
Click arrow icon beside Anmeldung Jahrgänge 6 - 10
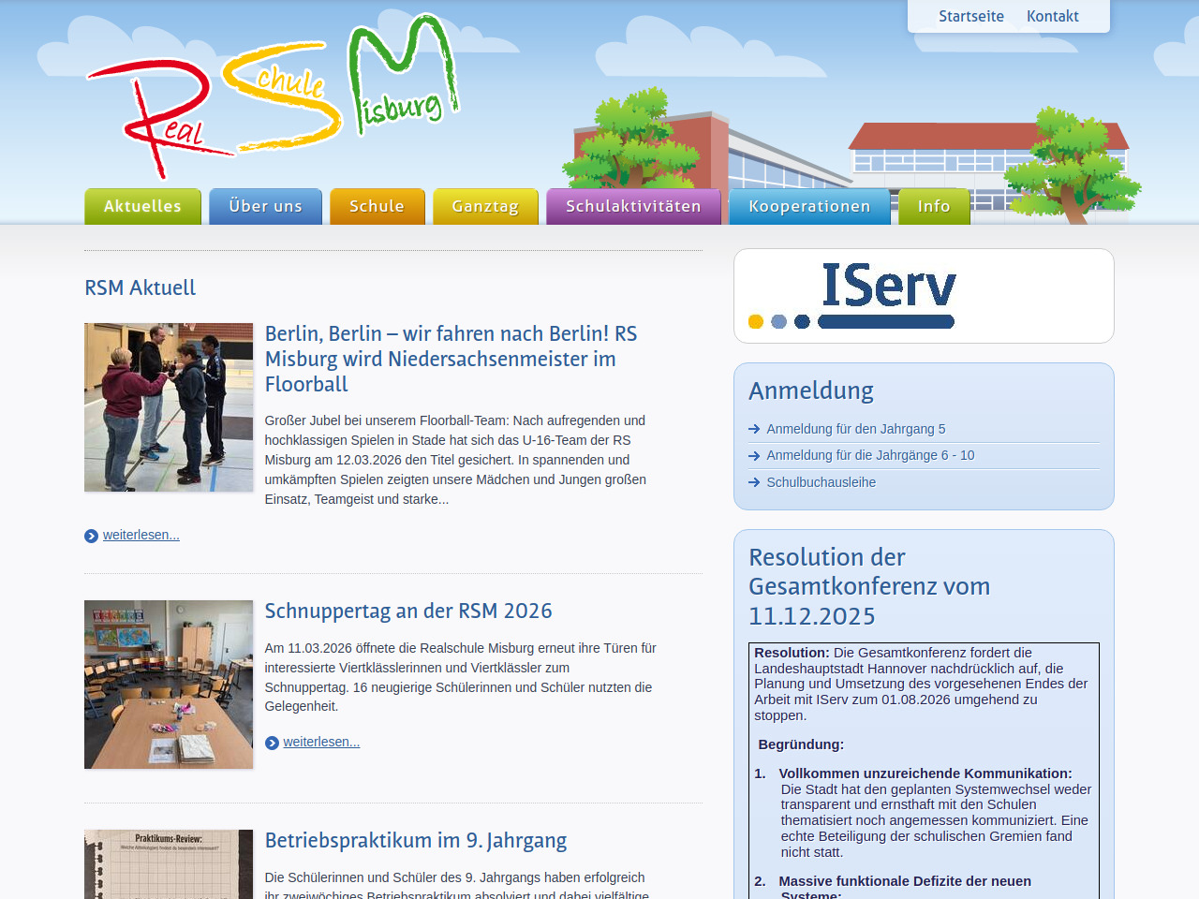point(754,456)
